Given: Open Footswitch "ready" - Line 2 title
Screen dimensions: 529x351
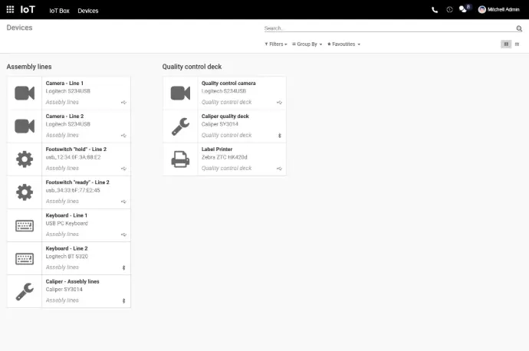Looking at the screenshot, I should (x=77, y=182).
